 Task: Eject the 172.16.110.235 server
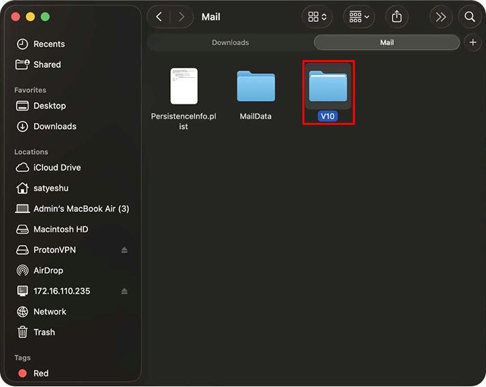point(124,291)
